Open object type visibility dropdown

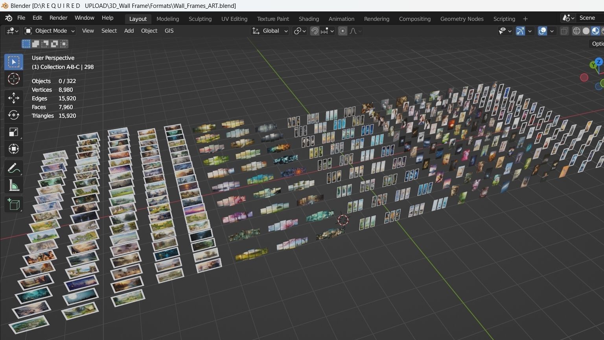(505, 31)
